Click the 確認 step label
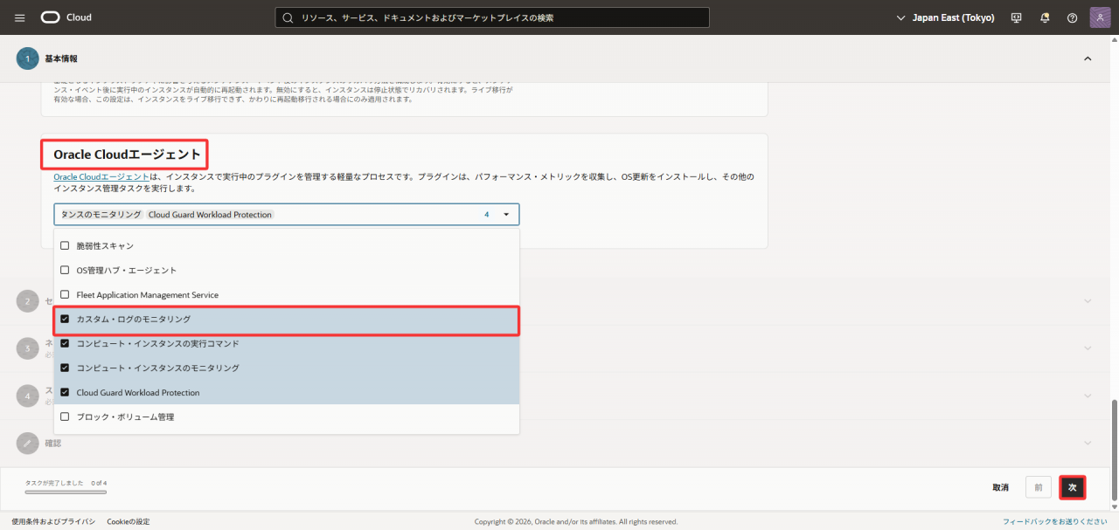Screen dimensions: 1119x530 tap(53, 443)
